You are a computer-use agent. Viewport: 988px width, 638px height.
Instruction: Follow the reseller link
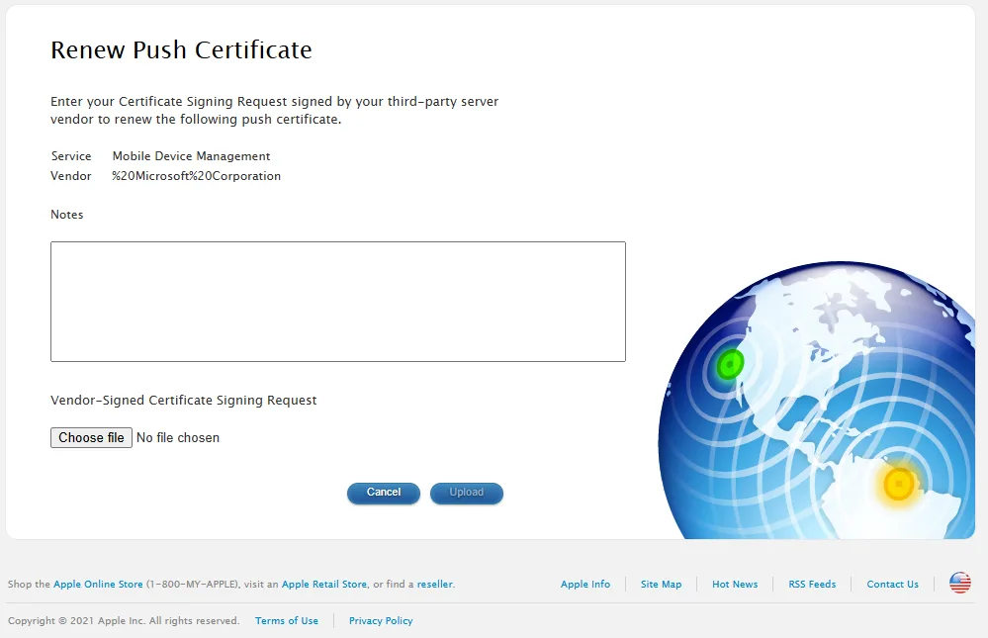click(x=434, y=585)
